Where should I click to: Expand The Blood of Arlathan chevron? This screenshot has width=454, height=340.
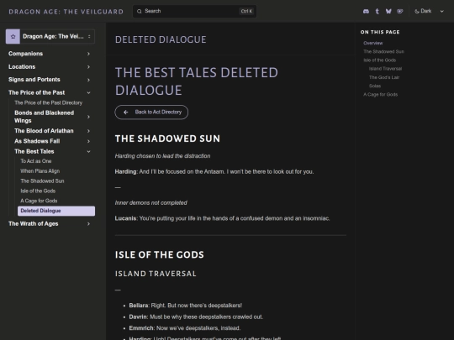click(x=88, y=131)
